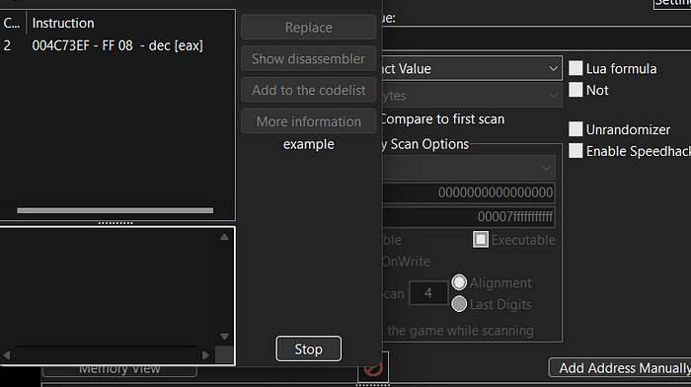Toggle Enable Speedhack checkbox

point(576,151)
